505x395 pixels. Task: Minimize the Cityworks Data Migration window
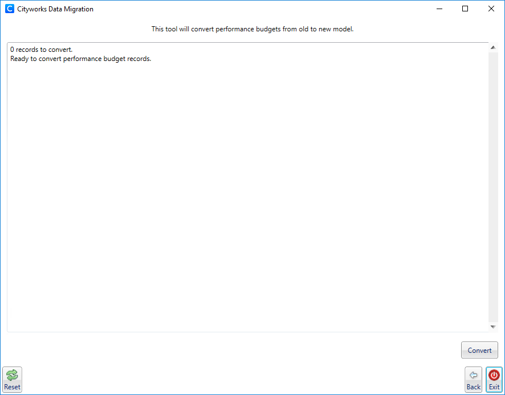coord(439,9)
